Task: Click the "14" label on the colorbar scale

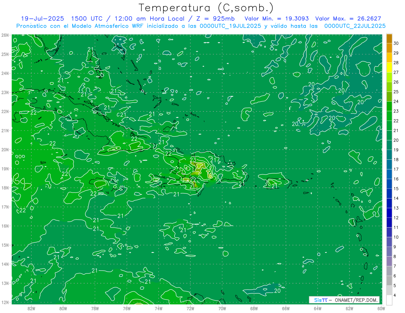Action: [x=396, y=198]
